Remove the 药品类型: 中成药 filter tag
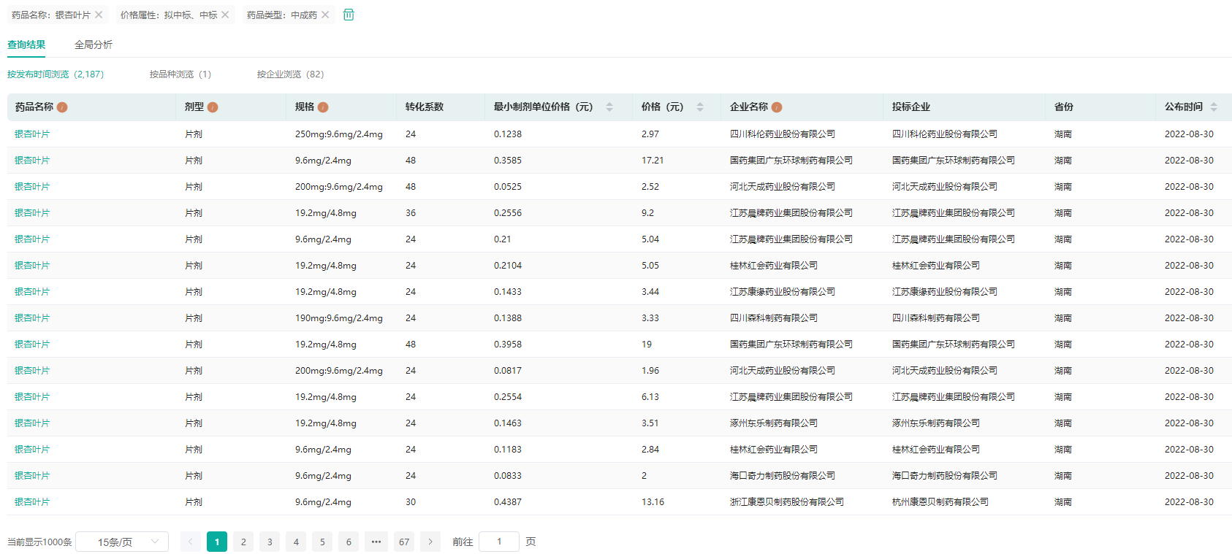 (325, 15)
